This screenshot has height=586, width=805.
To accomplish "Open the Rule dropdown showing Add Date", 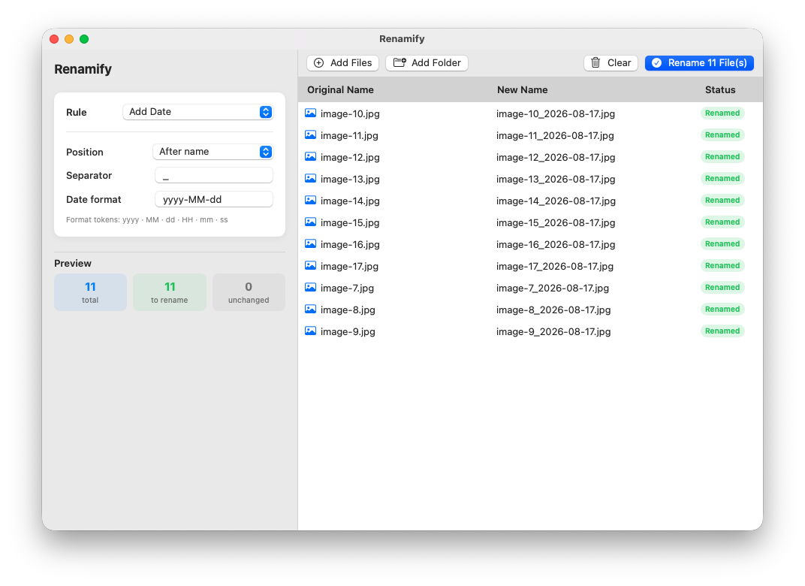I will [x=197, y=112].
